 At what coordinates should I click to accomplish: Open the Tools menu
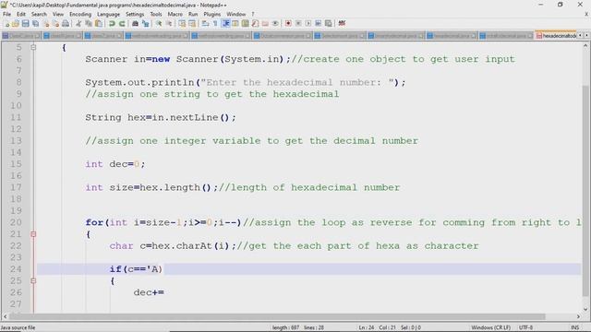tap(156, 15)
